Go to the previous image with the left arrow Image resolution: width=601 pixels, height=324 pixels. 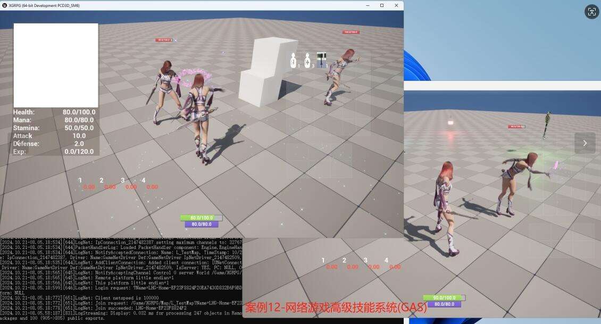click(x=17, y=143)
